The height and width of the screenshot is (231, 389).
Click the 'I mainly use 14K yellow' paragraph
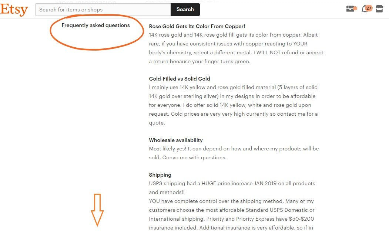(234, 105)
